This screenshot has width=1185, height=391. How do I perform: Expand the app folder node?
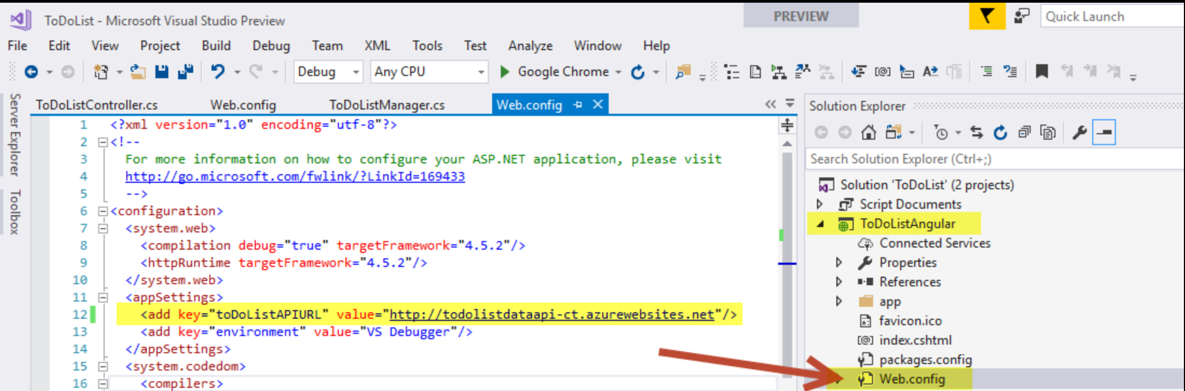839,301
